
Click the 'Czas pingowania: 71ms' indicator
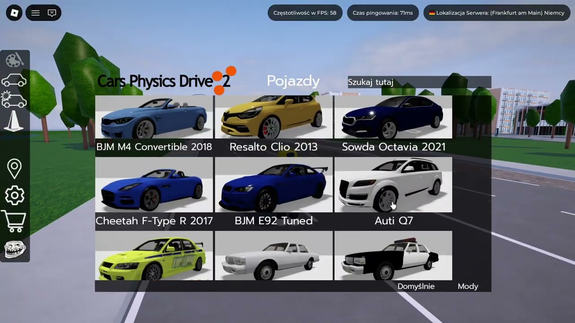point(383,13)
